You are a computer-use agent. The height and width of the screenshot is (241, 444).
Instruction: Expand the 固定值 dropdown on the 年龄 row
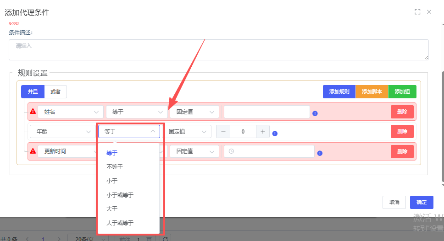point(187,132)
